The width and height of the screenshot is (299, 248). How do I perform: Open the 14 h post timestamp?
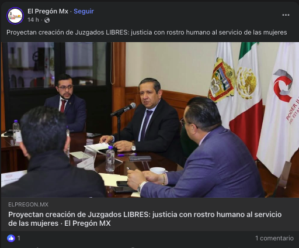click(x=33, y=20)
